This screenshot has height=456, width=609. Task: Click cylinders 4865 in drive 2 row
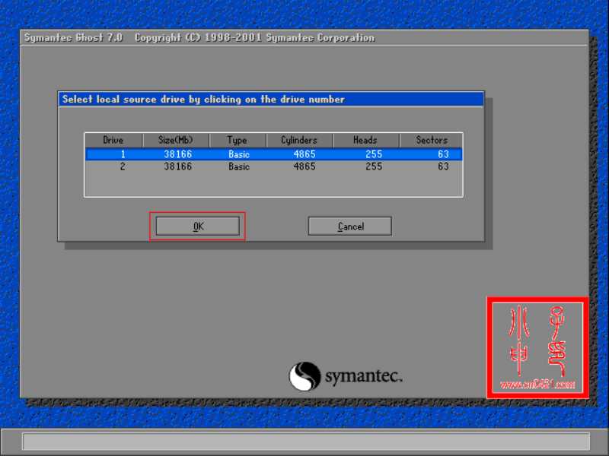pos(304,166)
